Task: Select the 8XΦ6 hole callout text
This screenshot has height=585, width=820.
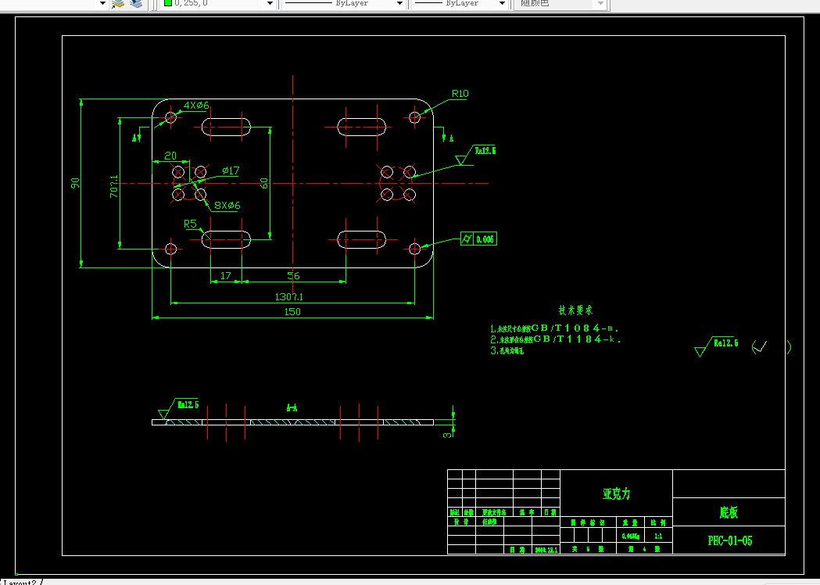Action: click(x=227, y=206)
